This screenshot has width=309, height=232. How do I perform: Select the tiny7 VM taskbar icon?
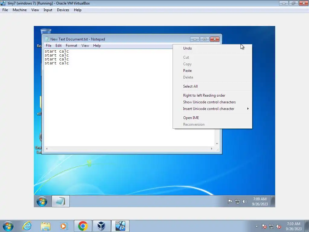coord(120,226)
